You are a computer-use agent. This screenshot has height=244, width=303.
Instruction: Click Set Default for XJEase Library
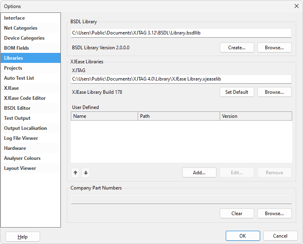pos(237,92)
